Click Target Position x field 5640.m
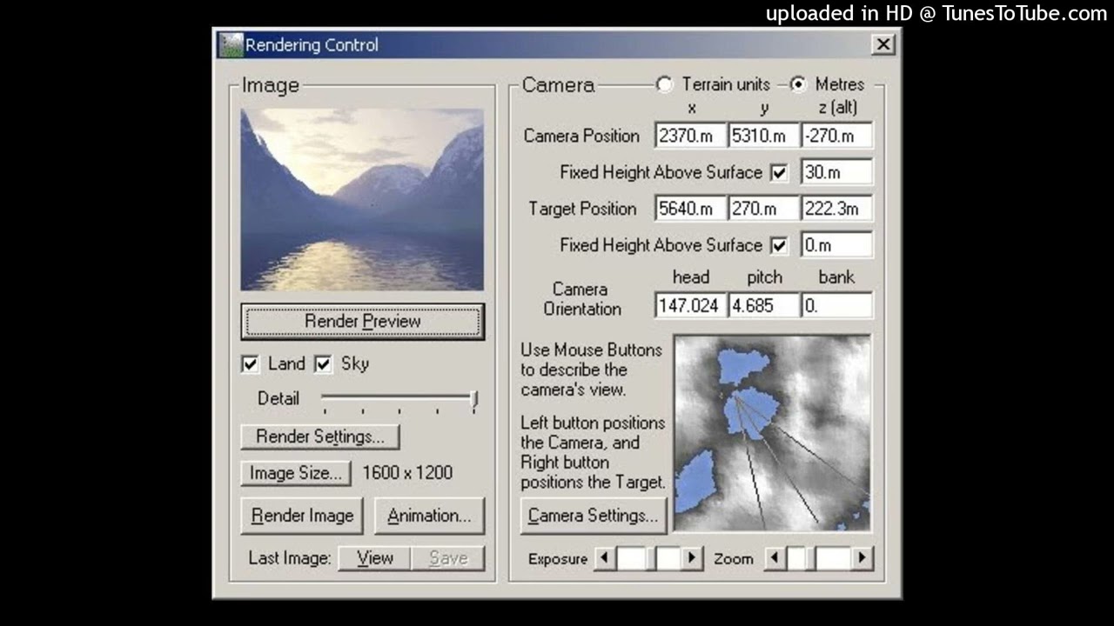Screen dimensions: 1114x626 pyautogui.click(x=691, y=209)
